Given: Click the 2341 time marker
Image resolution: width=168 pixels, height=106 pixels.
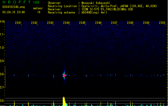Looking at the screenshot, I should click(18, 23).
